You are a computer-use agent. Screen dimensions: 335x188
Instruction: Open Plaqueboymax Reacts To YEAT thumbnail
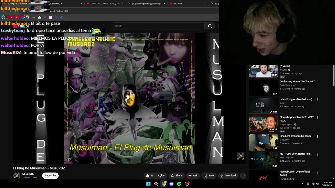264,124
